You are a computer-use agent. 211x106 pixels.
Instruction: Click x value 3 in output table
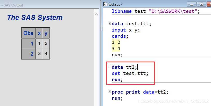coord(39,54)
